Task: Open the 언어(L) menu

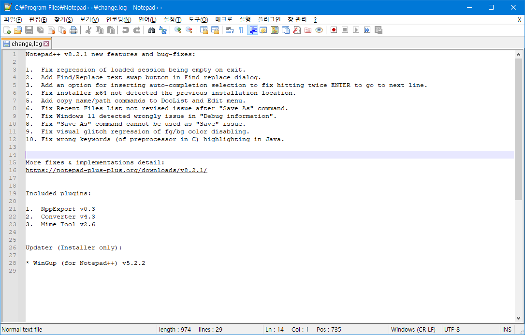Action: coord(147,20)
